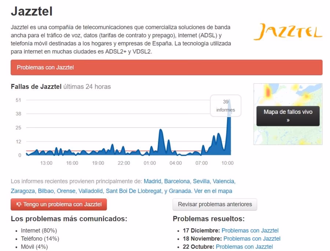
Task: Click the 'últimas 24 horas' subtitle
Action: pyautogui.click(x=87, y=87)
